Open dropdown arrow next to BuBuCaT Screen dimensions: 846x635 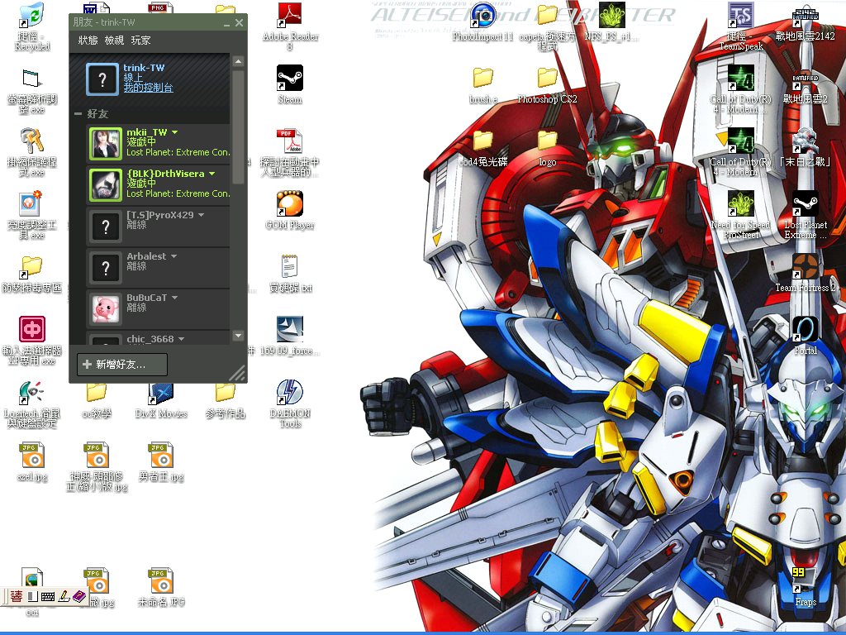click(175, 298)
